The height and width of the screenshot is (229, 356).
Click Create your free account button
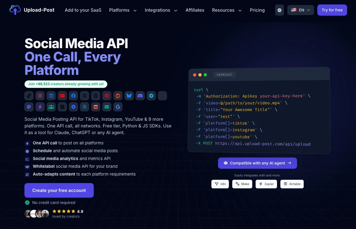(x=59, y=190)
